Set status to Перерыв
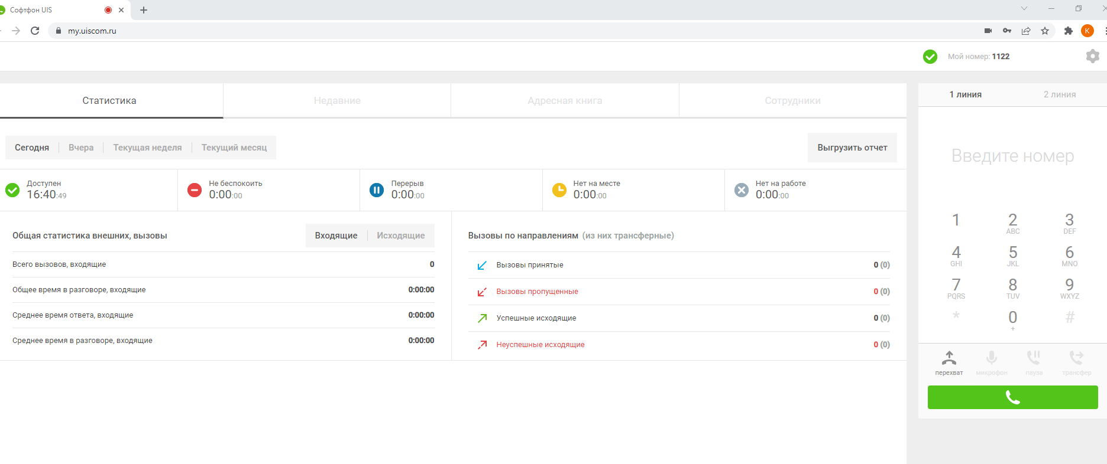 451,190
